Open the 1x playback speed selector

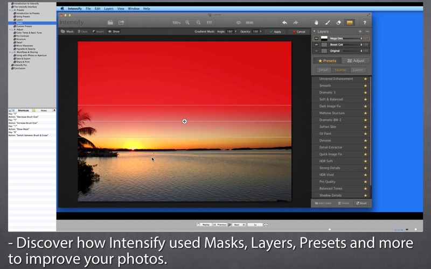[255, 224]
